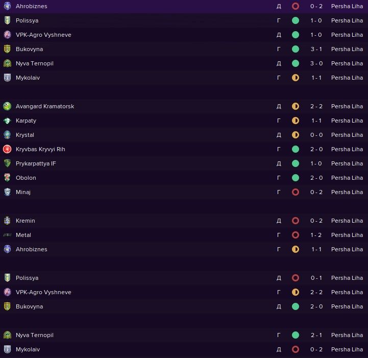
Task: Click the Krystal club badge icon
Action: pyautogui.click(x=7, y=135)
